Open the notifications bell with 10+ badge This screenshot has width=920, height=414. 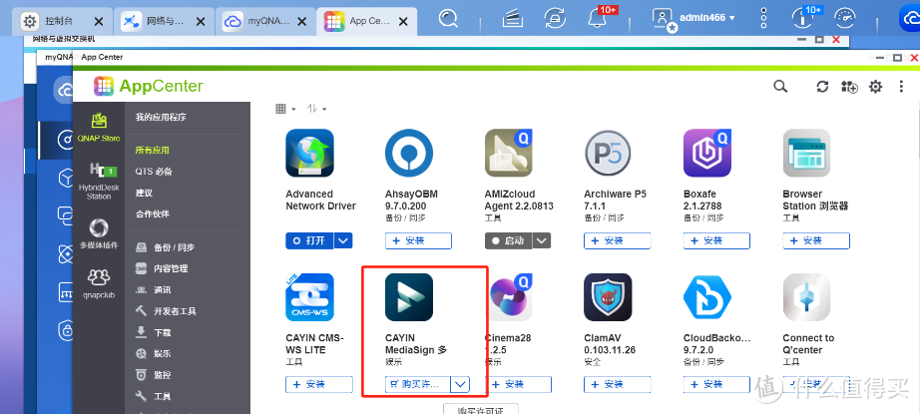(x=598, y=18)
